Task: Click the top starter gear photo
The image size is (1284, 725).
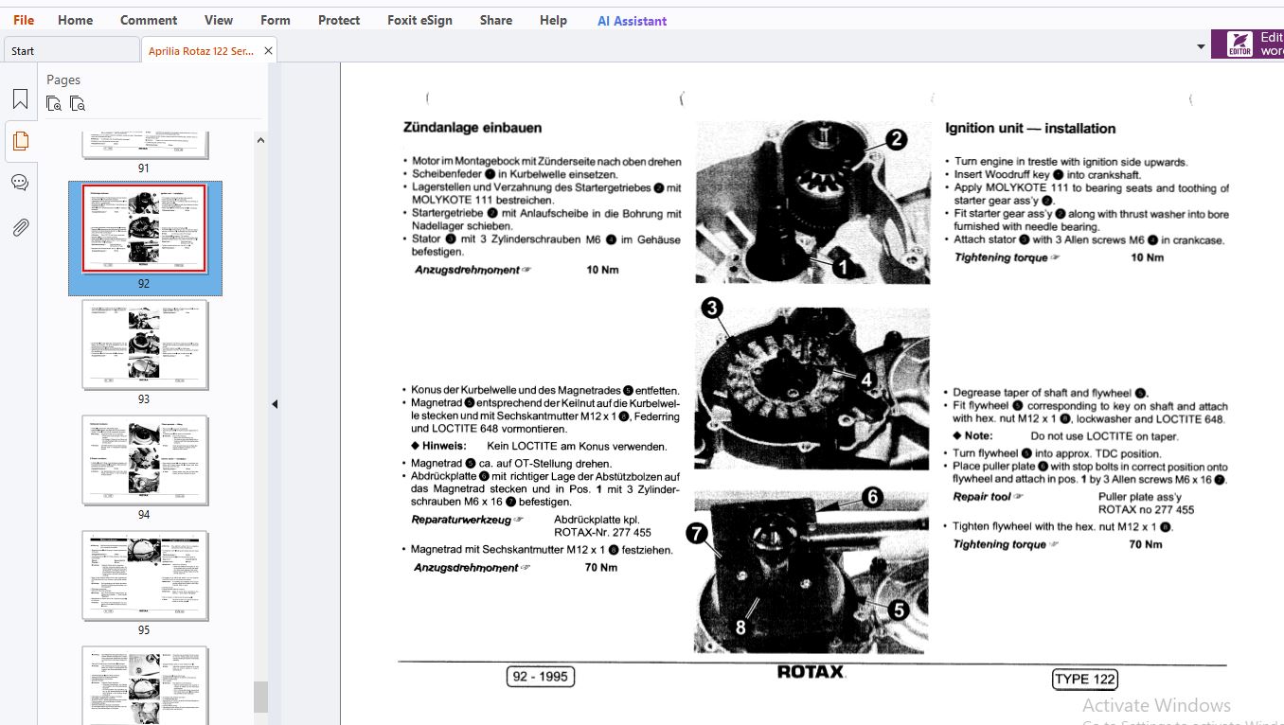Action: (812, 203)
